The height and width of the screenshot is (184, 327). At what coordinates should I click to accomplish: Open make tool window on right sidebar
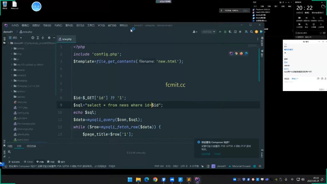pyautogui.click(x=262, y=153)
